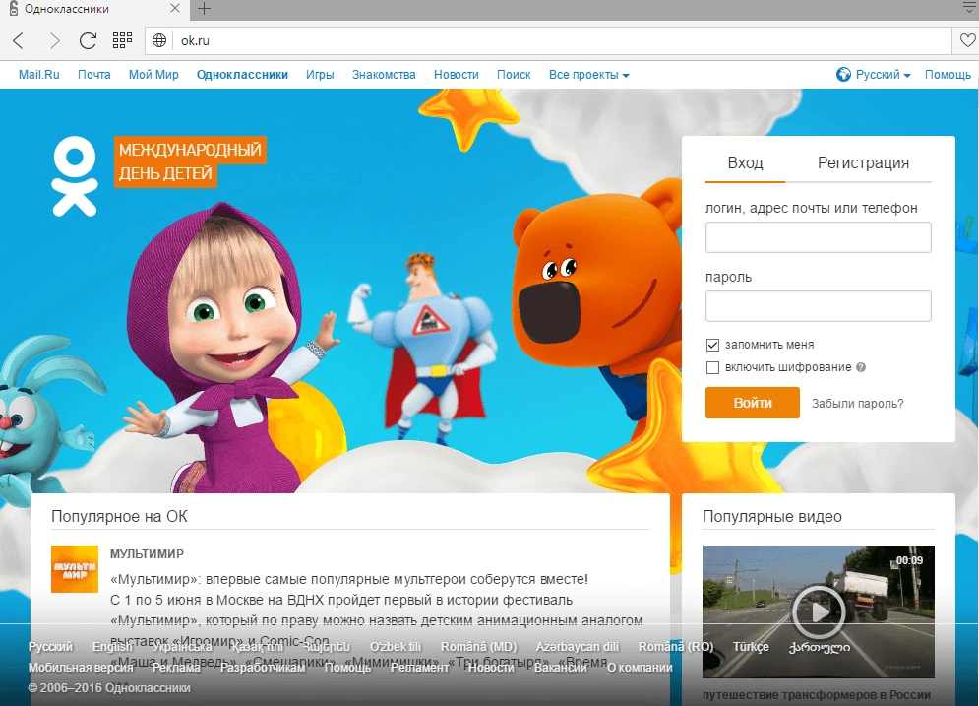Click the Мультимир group avatar
Image resolution: width=979 pixels, height=706 pixels.
click(75, 568)
